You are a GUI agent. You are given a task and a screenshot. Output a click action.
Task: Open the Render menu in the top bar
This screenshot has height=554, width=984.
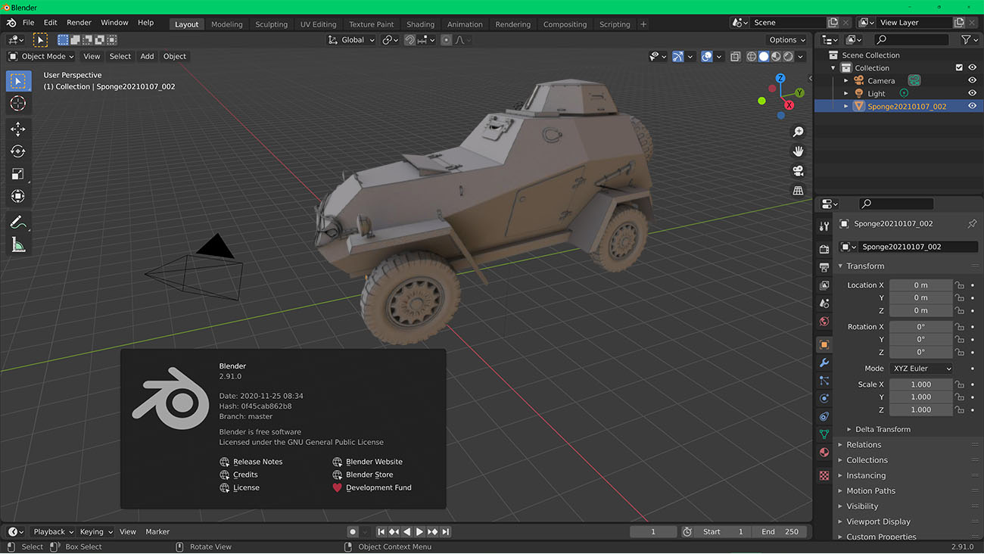(x=79, y=22)
